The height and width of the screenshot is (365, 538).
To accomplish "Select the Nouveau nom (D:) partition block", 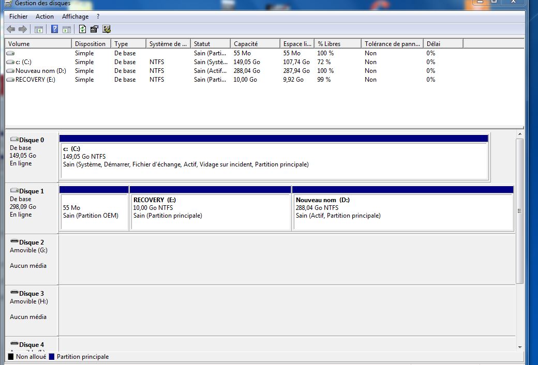I will point(403,208).
